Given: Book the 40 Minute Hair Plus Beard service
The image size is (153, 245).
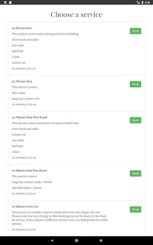Looking at the screenshot, I should (x=135, y=120).
